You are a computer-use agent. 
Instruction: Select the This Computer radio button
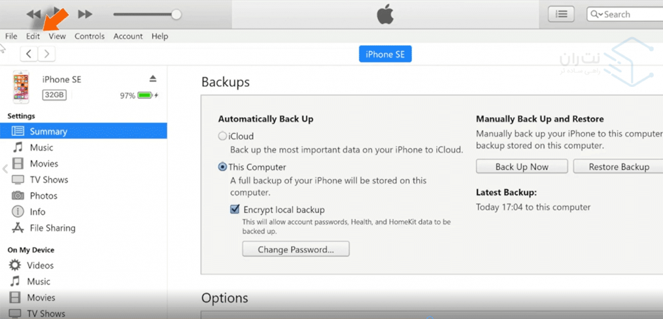coord(222,167)
